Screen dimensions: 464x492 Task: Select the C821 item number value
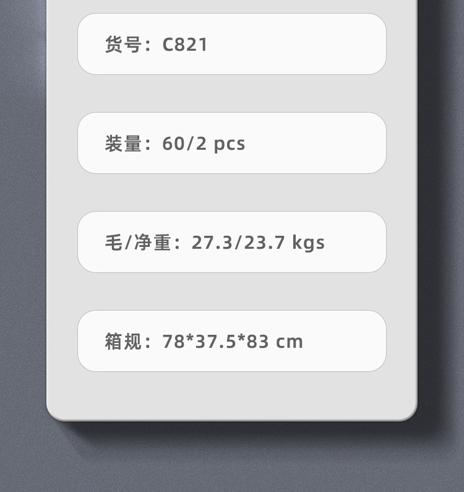185,45
